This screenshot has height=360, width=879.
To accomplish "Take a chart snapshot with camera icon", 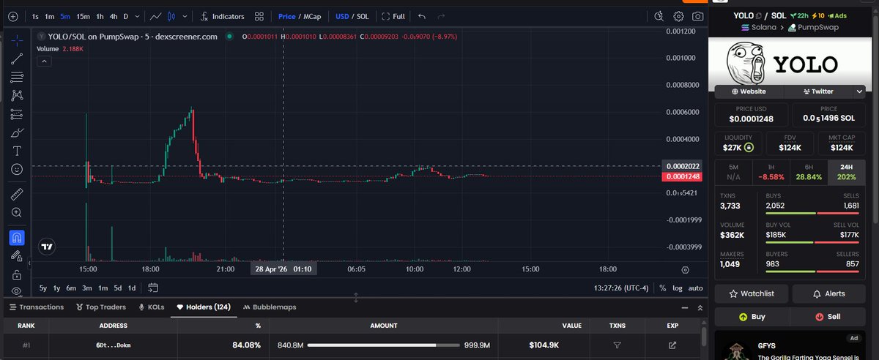I will pyautogui.click(x=698, y=16).
